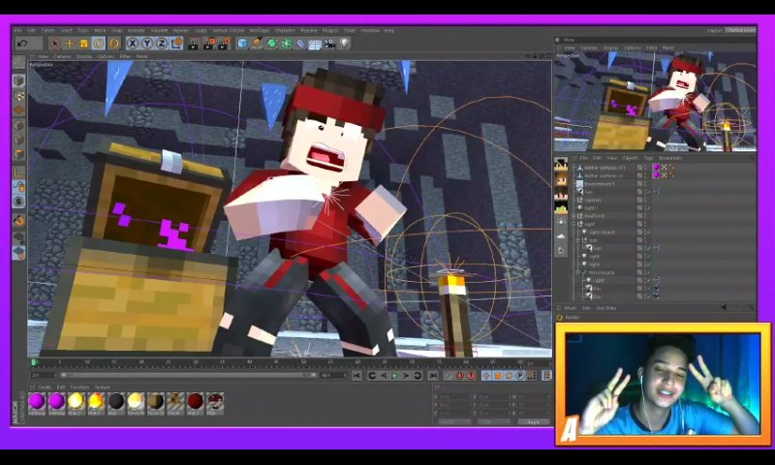Click Render to Picture Viewer icon
The width and height of the screenshot is (775, 465).
coord(209,44)
